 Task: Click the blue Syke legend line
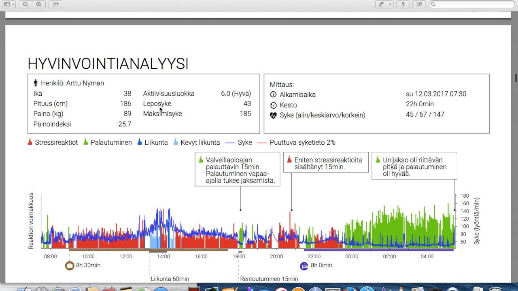tap(230, 142)
